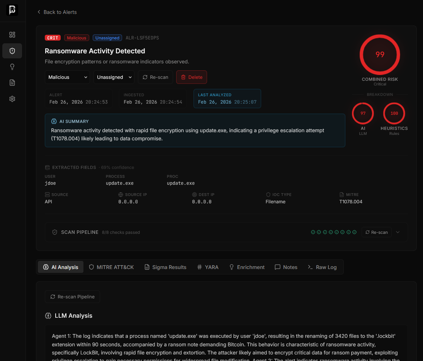The width and height of the screenshot is (423, 361).
Task: Open the lightbulb insights icon in sidebar
Action: click(x=12, y=67)
